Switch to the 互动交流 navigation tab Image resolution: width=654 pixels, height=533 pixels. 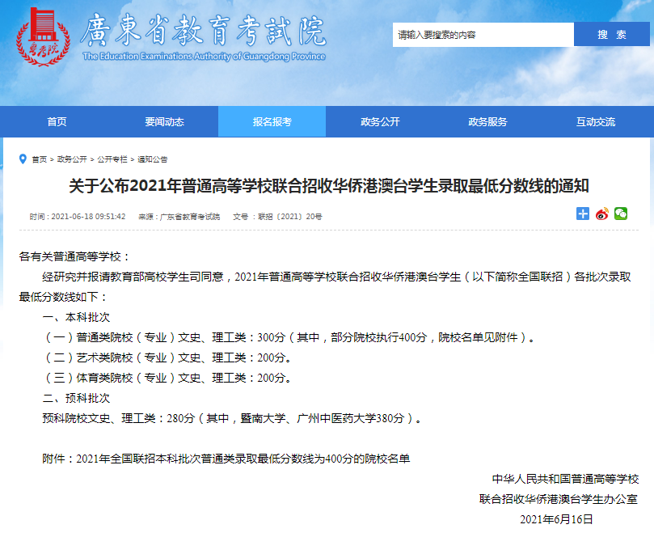pyautogui.click(x=596, y=122)
